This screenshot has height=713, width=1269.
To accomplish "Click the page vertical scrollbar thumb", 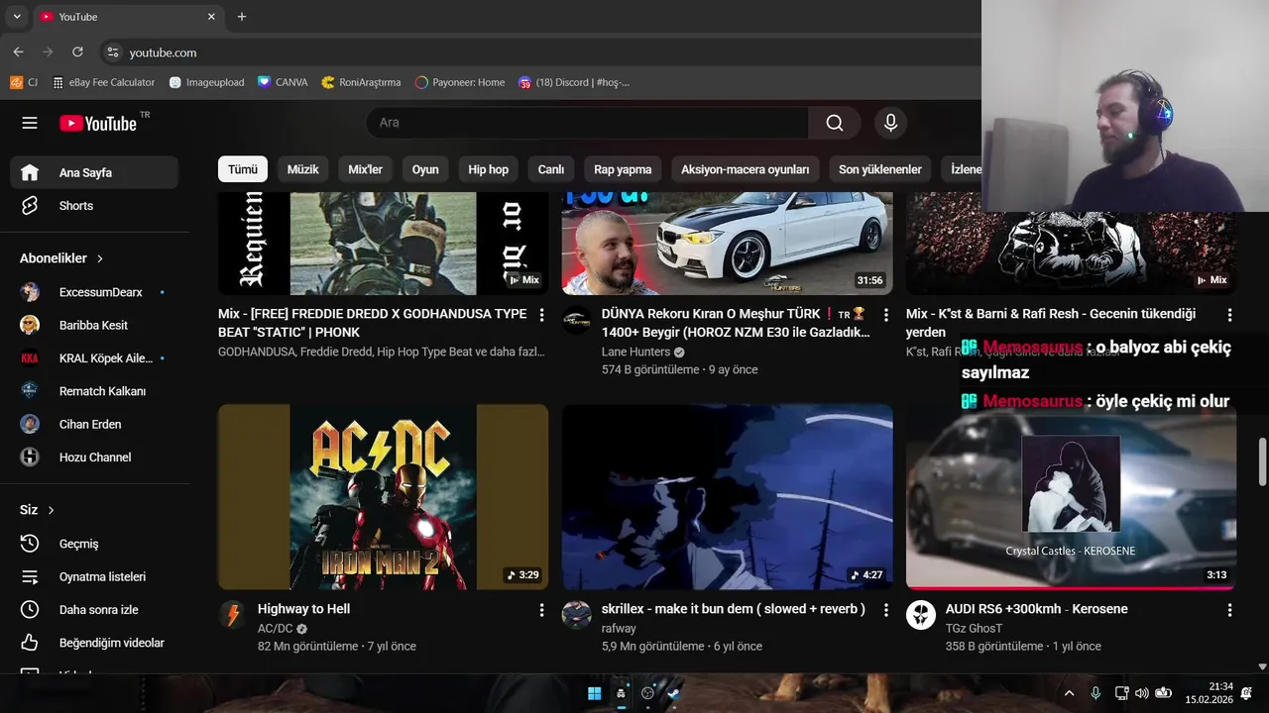I will coord(1262,462).
